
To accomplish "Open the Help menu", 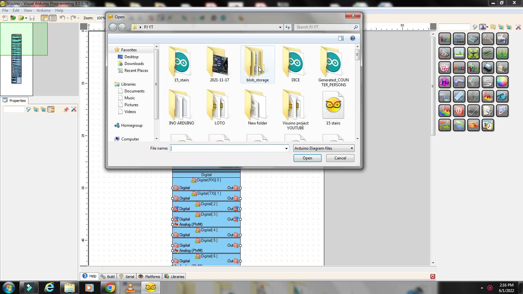I will pos(59,10).
